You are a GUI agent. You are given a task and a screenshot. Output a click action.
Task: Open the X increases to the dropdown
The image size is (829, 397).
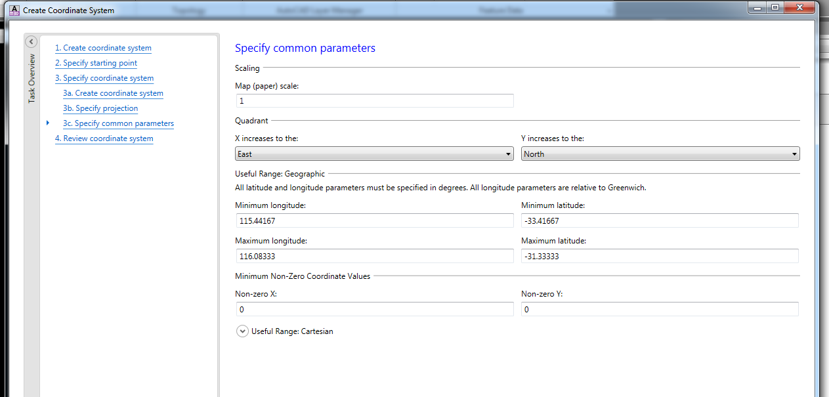click(x=374, y=154)
